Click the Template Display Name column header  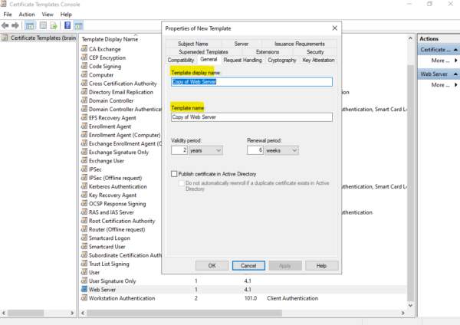tap(110, 39)
